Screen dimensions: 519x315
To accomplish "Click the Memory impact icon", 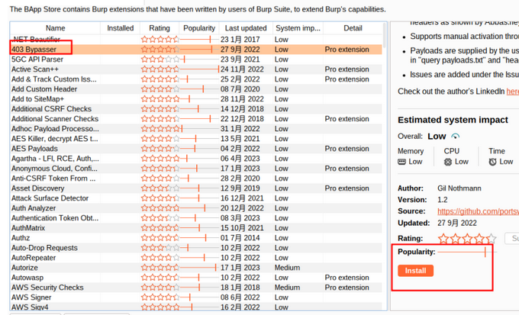I will [401, 162].
